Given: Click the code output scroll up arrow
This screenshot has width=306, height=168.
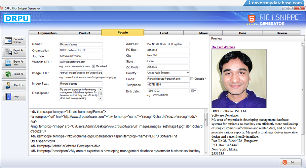Looking at the screenshot, I should [x=206, y=111].
